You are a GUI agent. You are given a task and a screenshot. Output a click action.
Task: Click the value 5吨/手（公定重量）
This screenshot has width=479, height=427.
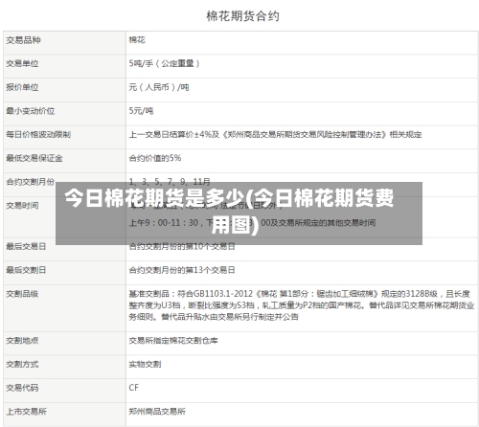[165, 63]
